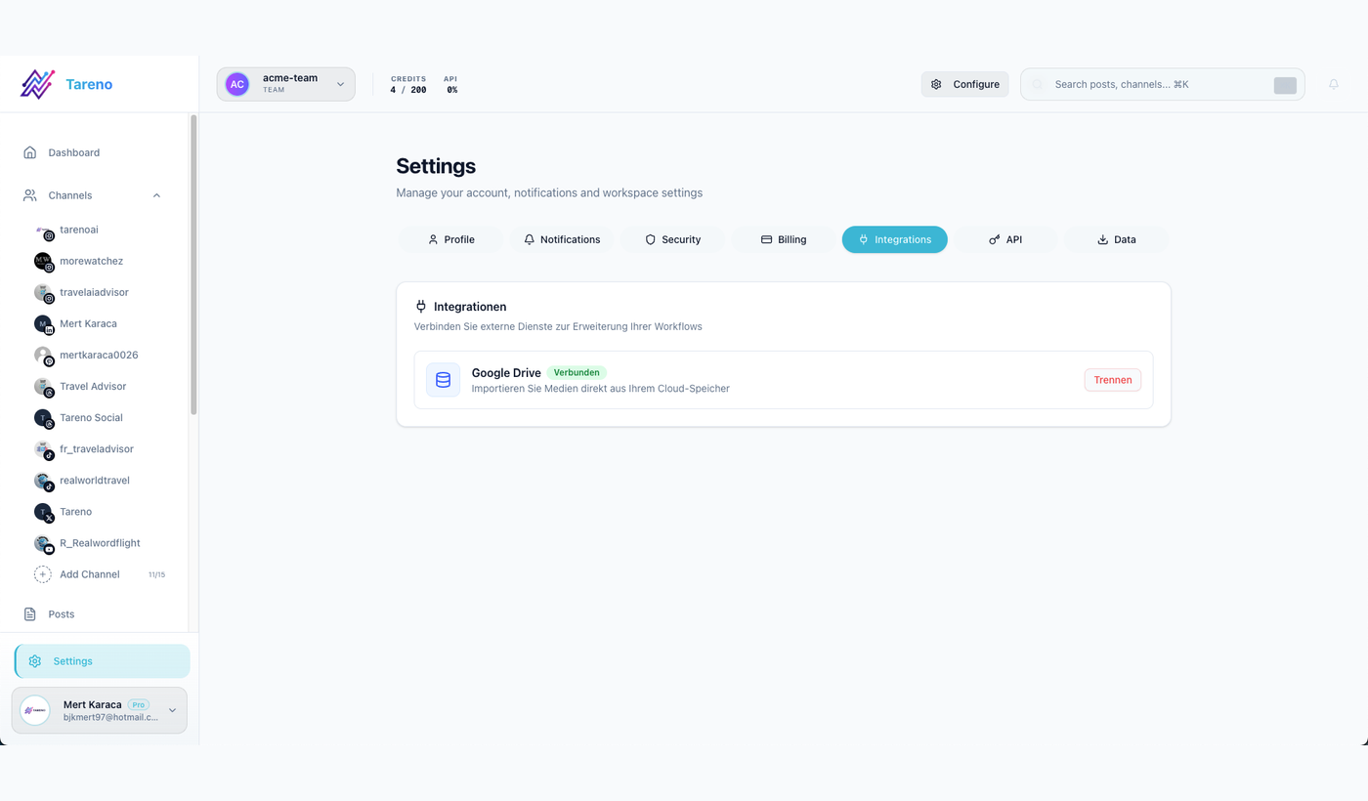Image resolution: width=1368 pixels, height=801 pixels.
Task: Click the mertkaraca0026 channel avatar
Action: click(x=44, y=356)
